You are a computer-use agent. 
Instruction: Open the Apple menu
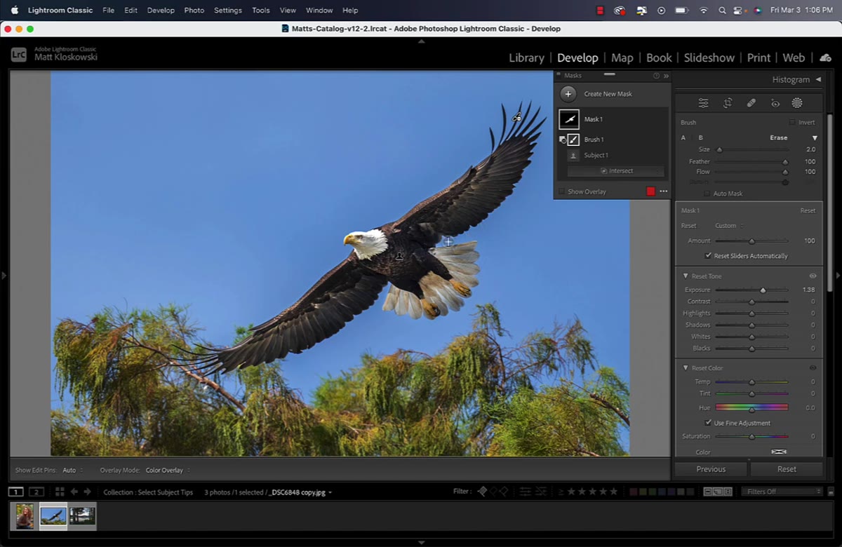click(15, 10)
